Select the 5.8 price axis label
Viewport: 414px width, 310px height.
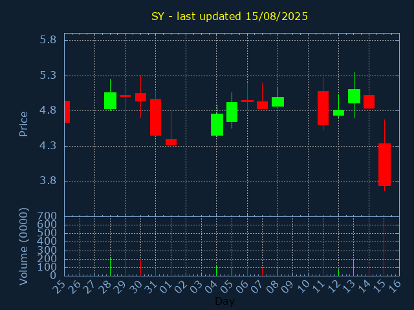pos(48,40)
